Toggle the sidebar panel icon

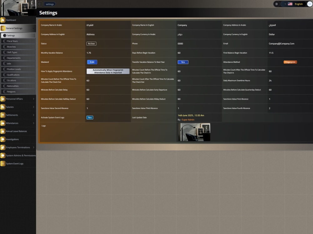click(40, 4)
